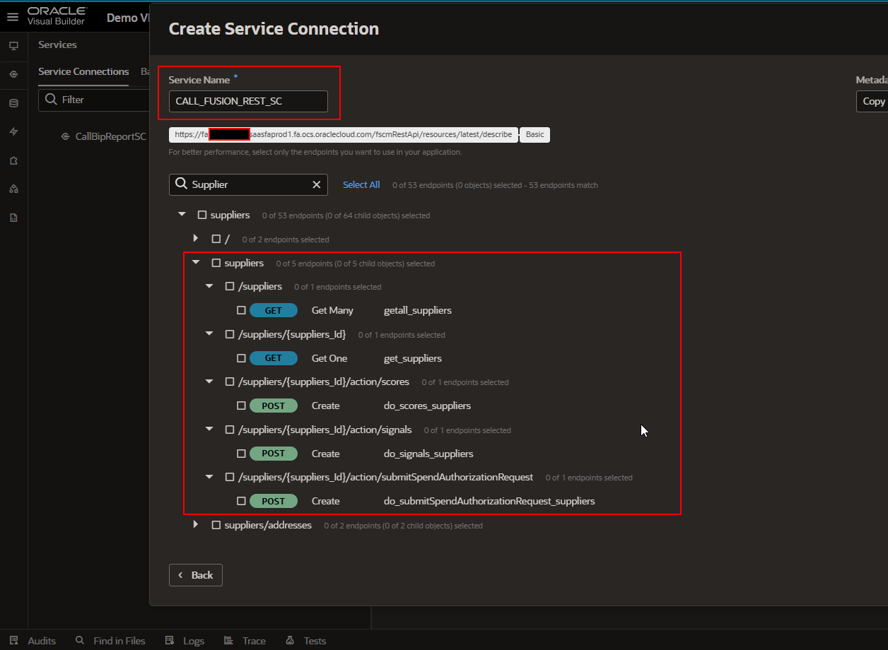The image size is (888, 650).
Task: Open Business Objects database icon in sidebar
Action: 13,103
